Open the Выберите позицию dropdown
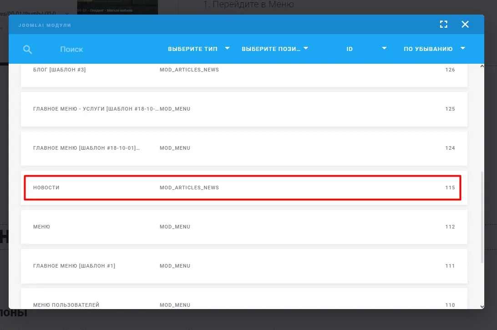 275,49
